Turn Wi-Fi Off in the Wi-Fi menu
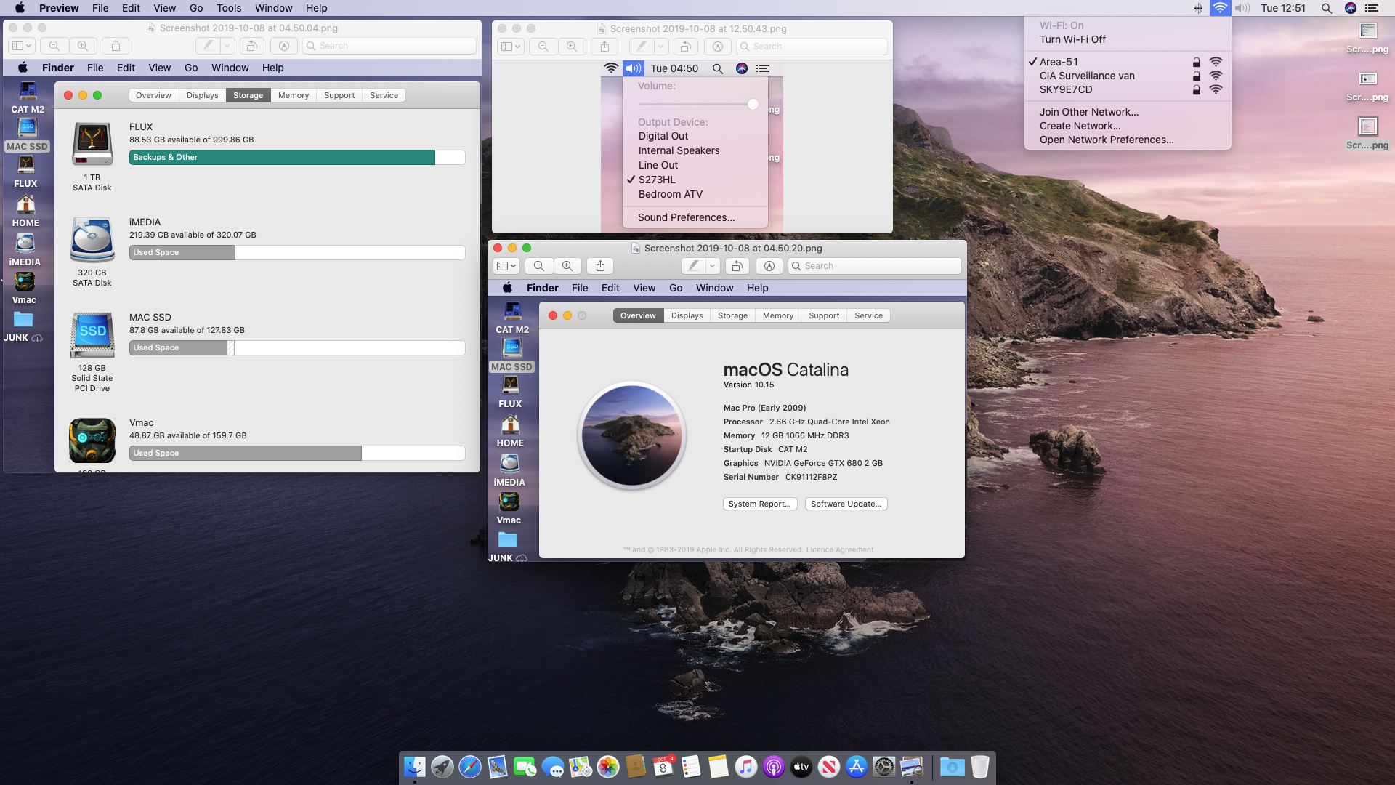Image resolution: width=1395 pixels, height=785 pixels. [x=1072, y=39]
